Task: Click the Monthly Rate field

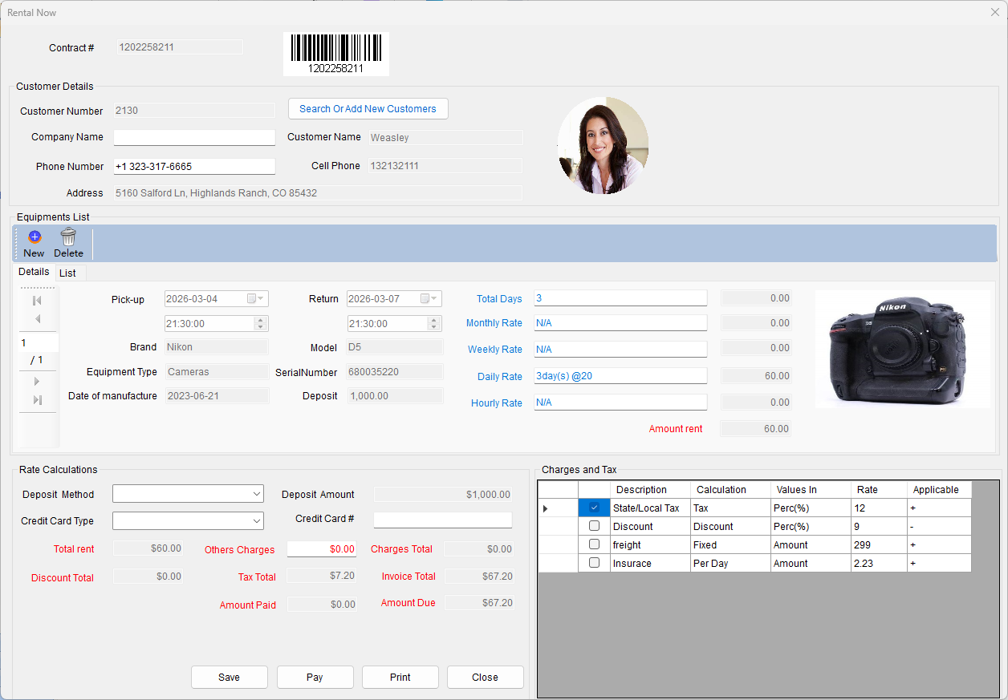Action: click(x=620, y=323)
